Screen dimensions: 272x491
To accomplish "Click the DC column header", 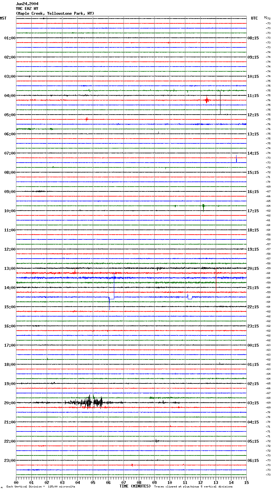I will [x=265, y=17].
